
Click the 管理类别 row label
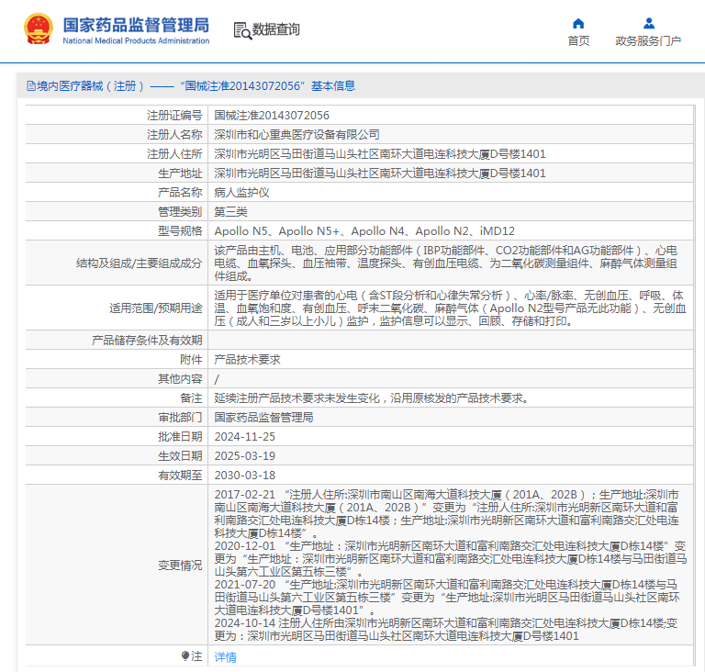(180, 212)
